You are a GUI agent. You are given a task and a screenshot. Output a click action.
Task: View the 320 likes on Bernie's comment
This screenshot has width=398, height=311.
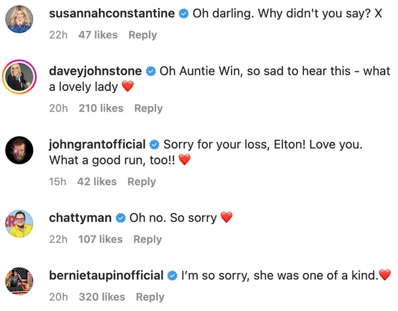click(x=102, y=297)
